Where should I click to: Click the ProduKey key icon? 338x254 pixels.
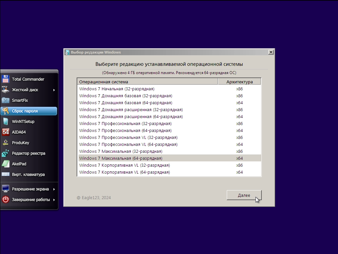6,143
